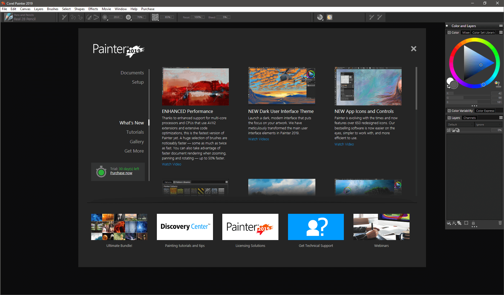
Task: Open the opacity dropdown showing 70%
Action: coord(145,17)
